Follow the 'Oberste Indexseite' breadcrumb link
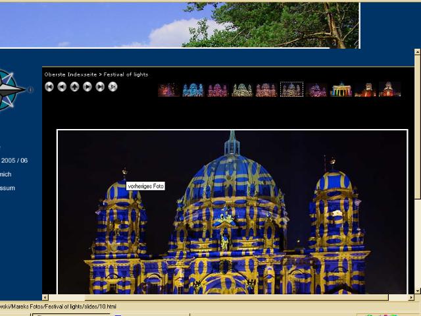This screenshot has height=316, width=421. tap(70, 74)
